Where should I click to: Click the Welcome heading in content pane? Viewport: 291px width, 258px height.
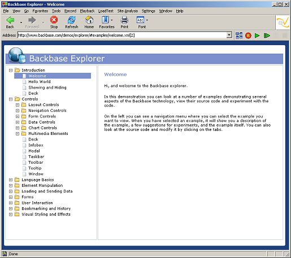coord(115,75)
